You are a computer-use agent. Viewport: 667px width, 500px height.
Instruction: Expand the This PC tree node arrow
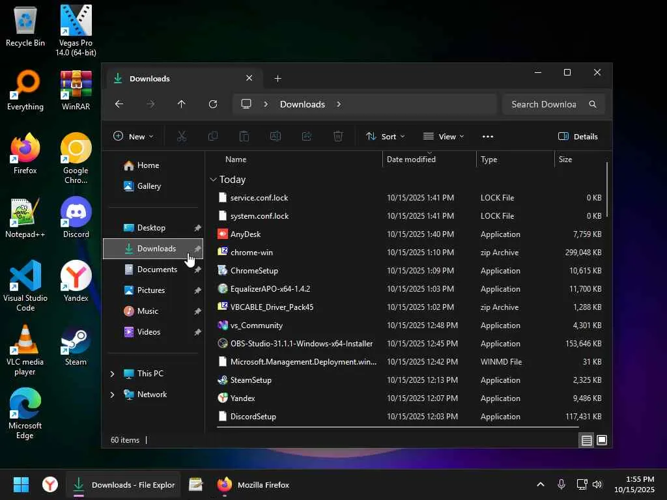pos(112,374)
